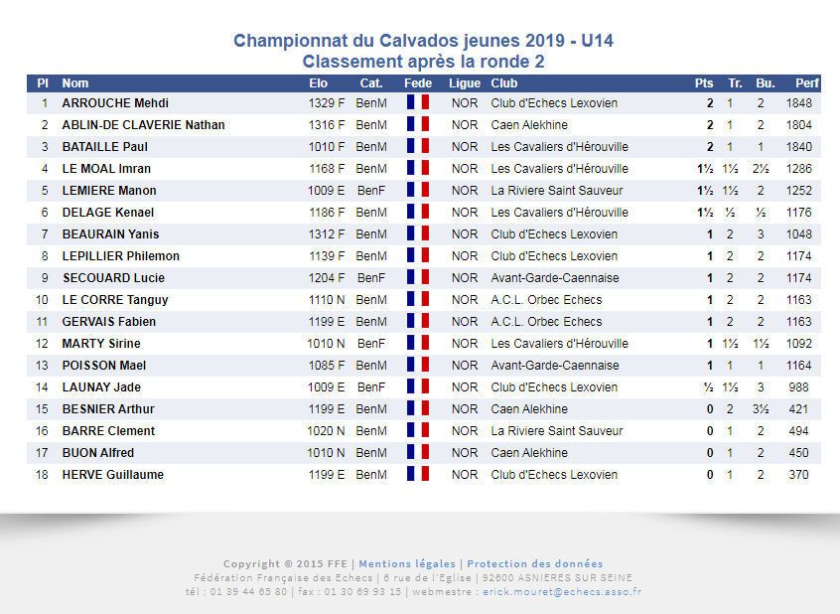840x614 pixels.
Task: Click the flag icon for HERVE Guillaume
Action: 417,475
